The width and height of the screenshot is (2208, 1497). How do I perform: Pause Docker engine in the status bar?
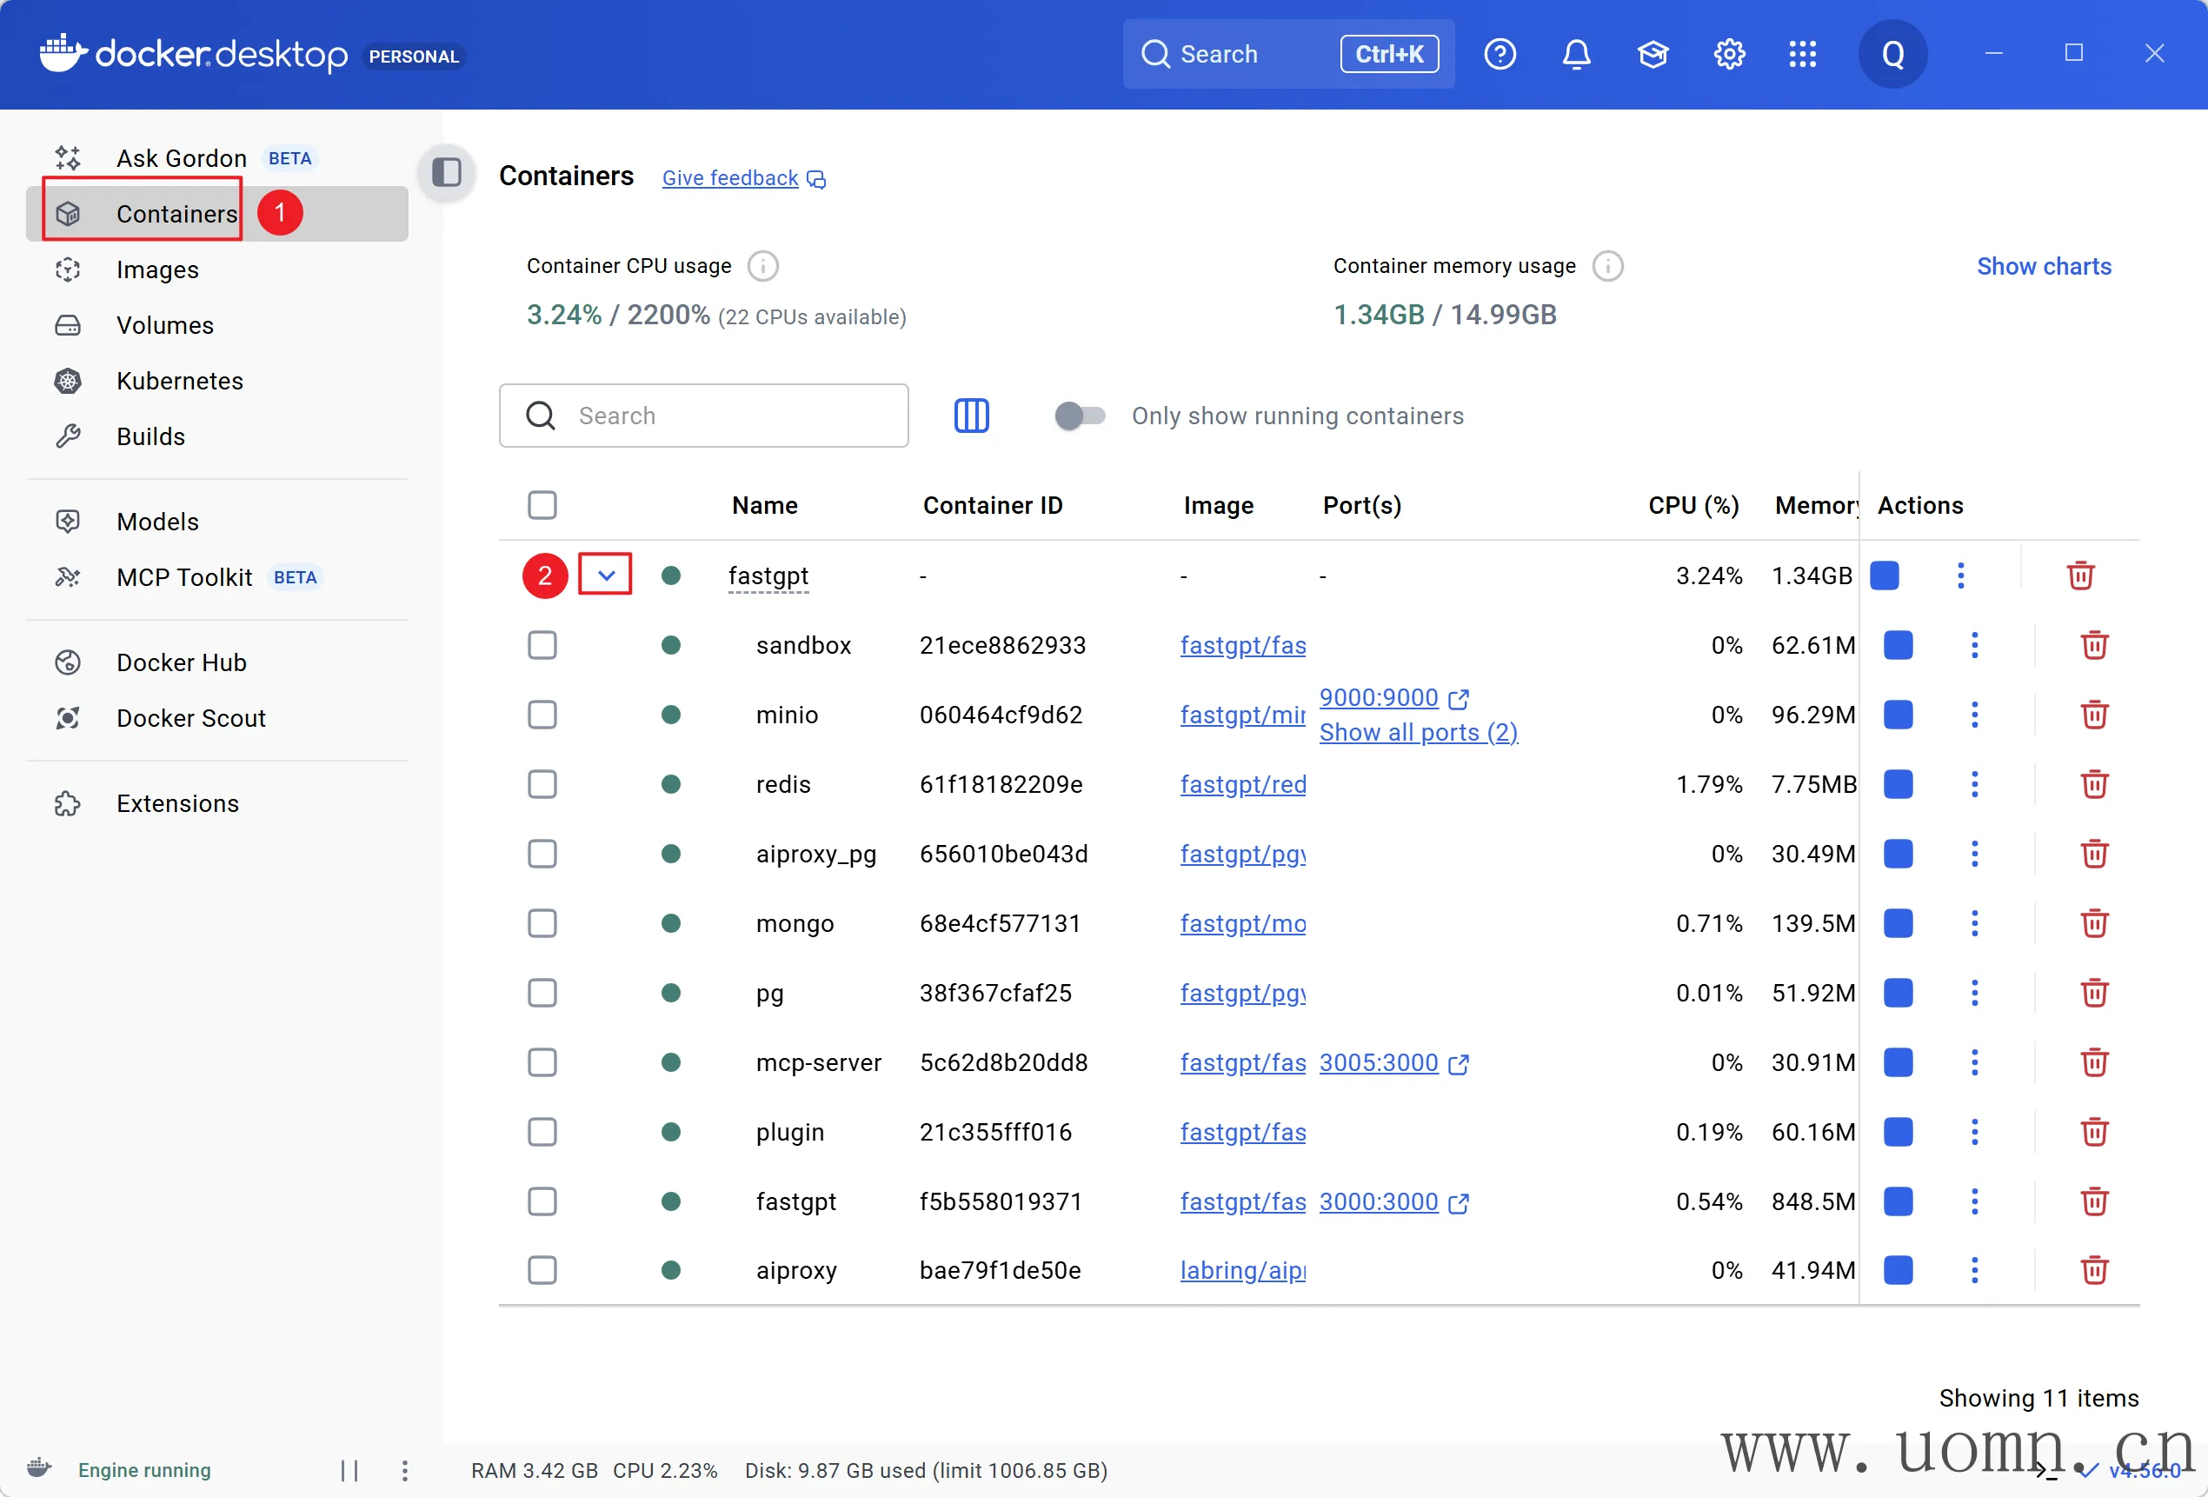tap(349, 1470)
